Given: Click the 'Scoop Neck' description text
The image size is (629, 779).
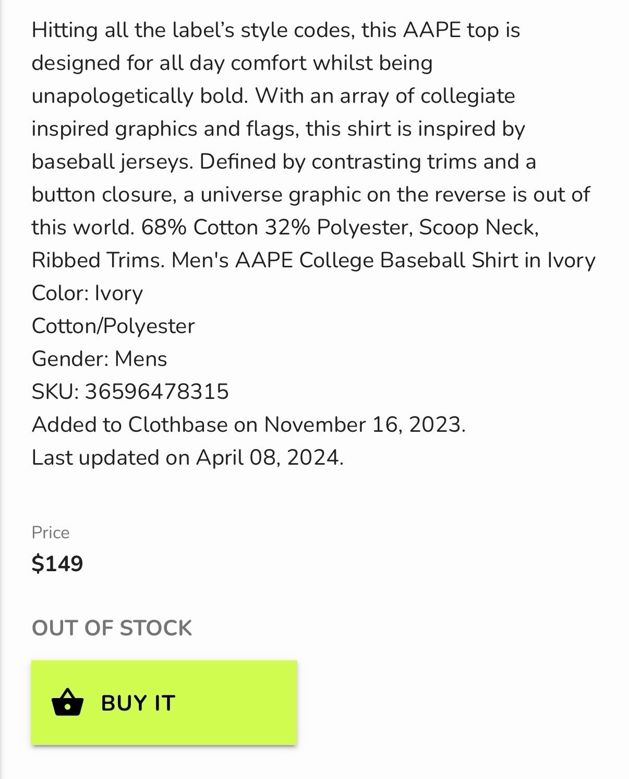Looking at the screenshot, I should pos(477,228).
